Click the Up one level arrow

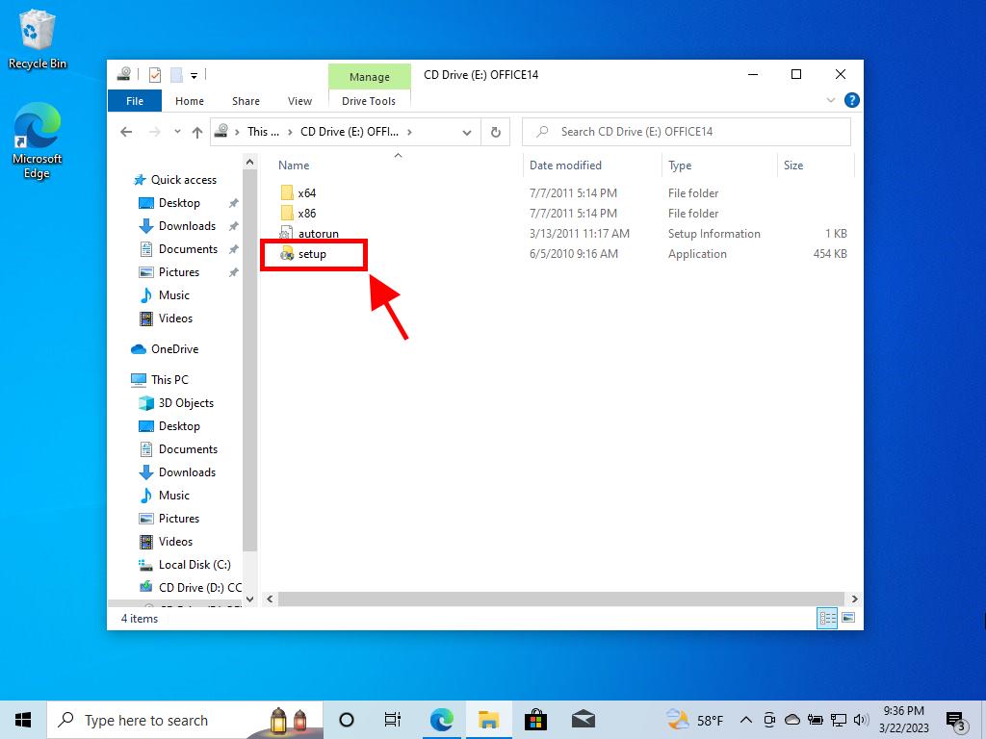pos(197,132)
